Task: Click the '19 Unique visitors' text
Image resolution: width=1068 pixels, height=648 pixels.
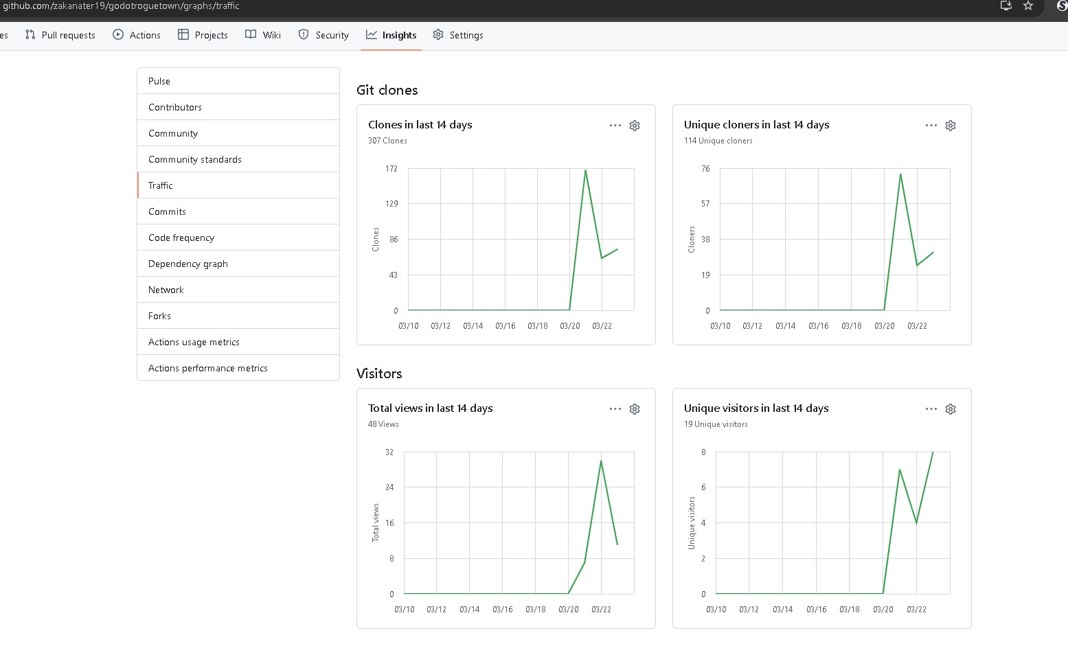Action: [x=716, y=424]
